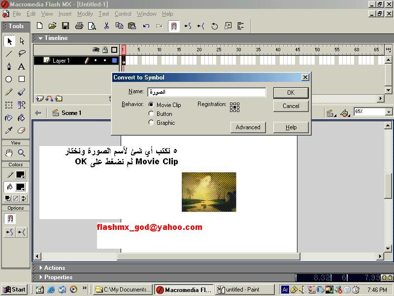The height and width of the screenshot is (296, 394).
Task: Select Button behavior radio button
Action: point(151,113)
